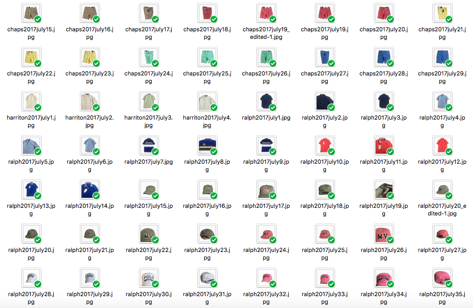Select the ralph2017july19.jpg file icon
Viewport: 473px width, 308px height.
384,190
